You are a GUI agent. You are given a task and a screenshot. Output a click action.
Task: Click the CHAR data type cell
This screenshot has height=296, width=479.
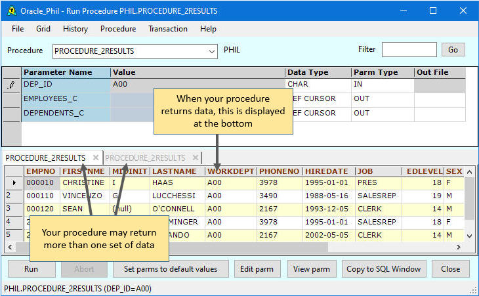click(318, 84)
